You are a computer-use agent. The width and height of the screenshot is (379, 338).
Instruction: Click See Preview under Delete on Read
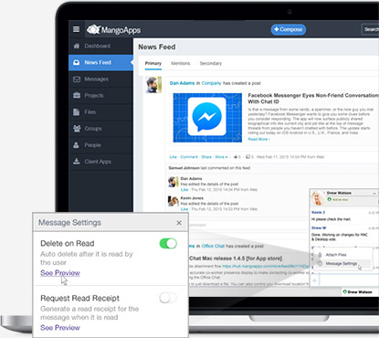60,273
